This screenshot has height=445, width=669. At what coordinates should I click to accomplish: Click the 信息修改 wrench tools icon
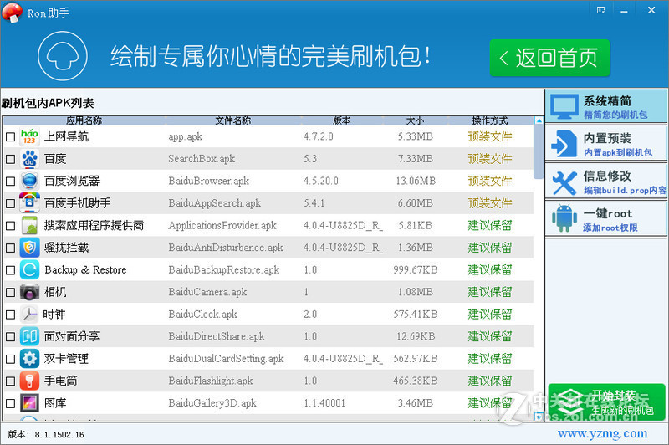coord(564,182)
